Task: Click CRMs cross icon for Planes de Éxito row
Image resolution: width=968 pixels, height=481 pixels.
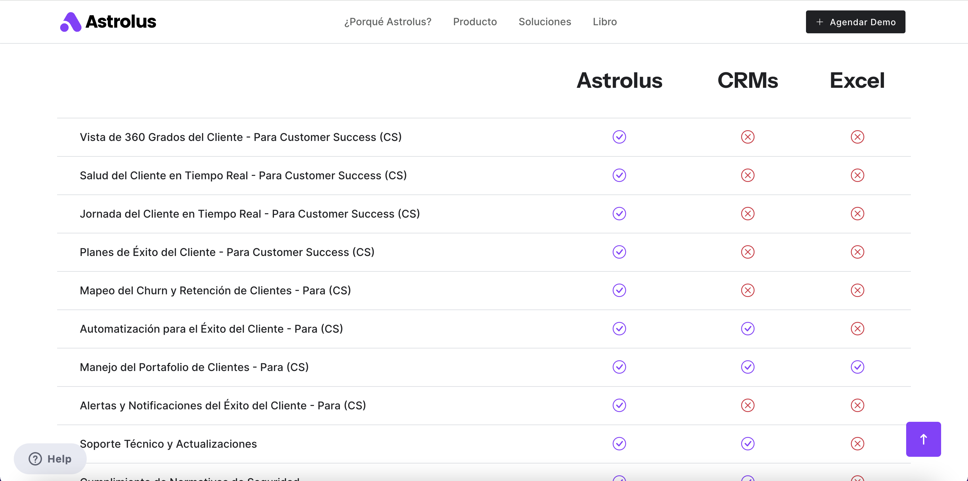Action: click(748, 252)
